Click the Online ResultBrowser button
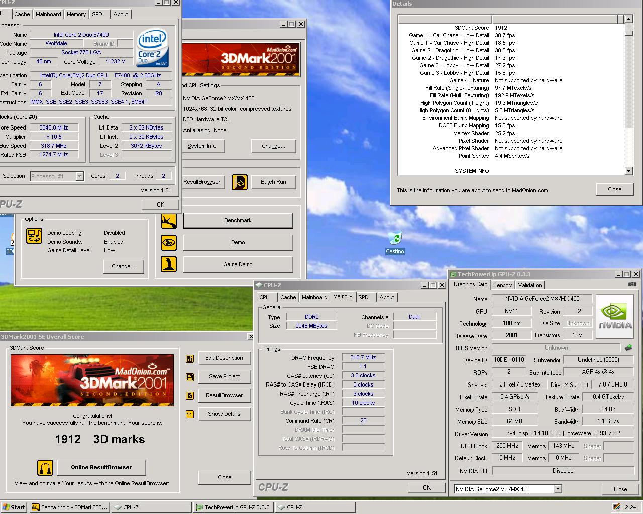 point(101,468)
